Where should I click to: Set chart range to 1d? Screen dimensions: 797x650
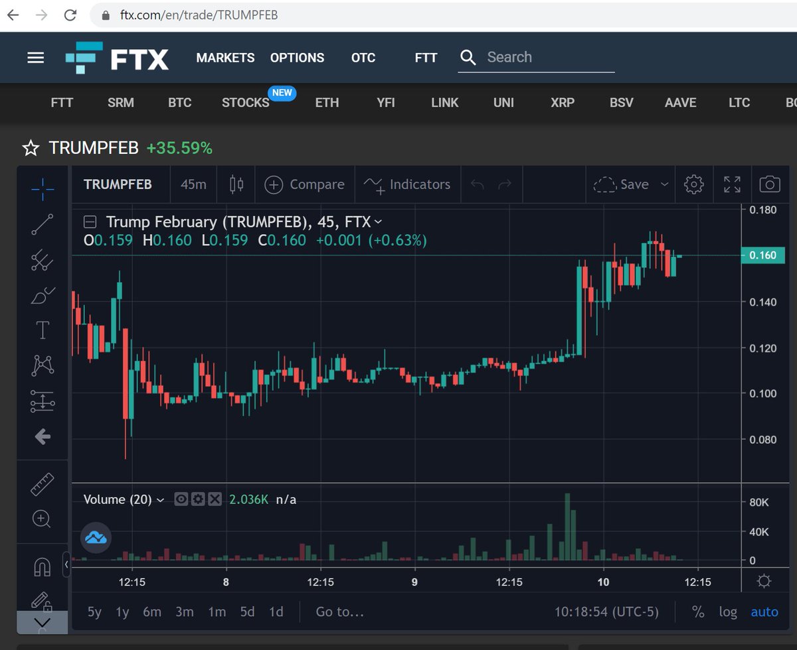(x=276, y=612)
